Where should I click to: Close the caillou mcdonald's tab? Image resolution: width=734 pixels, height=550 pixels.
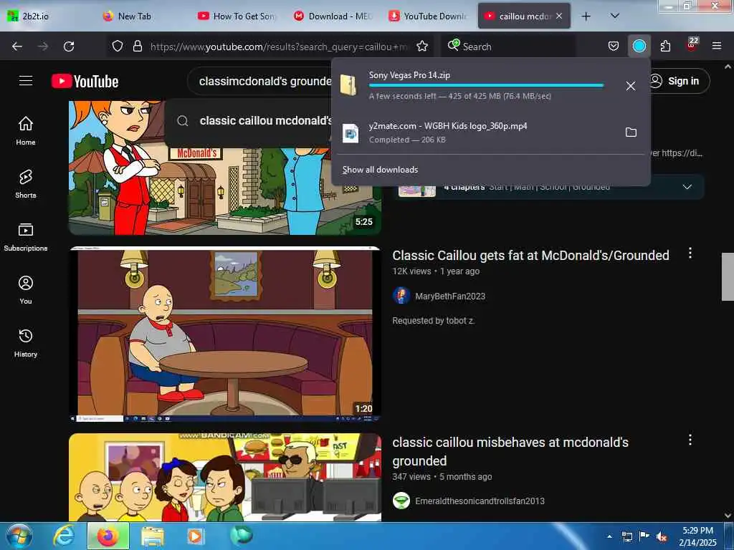pos(559,16)
